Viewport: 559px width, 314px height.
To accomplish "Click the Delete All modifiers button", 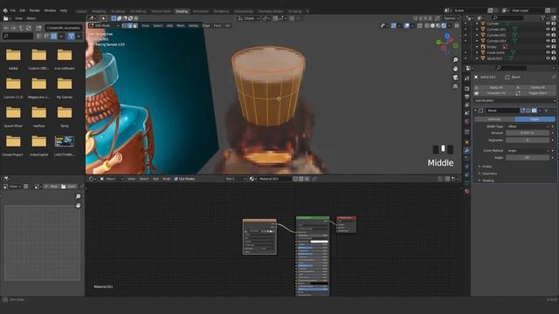I will tap(535, 87).
